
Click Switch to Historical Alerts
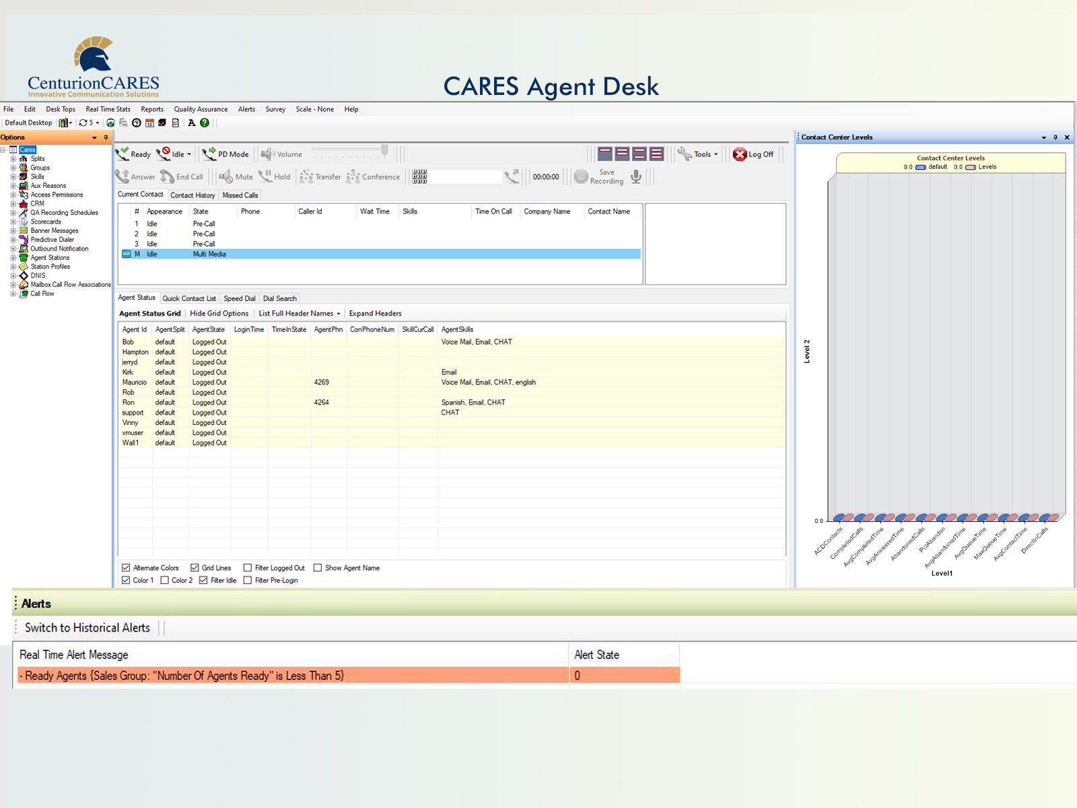88,628
